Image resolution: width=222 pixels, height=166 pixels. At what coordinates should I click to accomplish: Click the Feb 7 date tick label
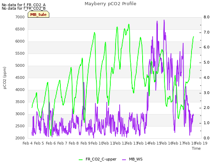point(62,144)
